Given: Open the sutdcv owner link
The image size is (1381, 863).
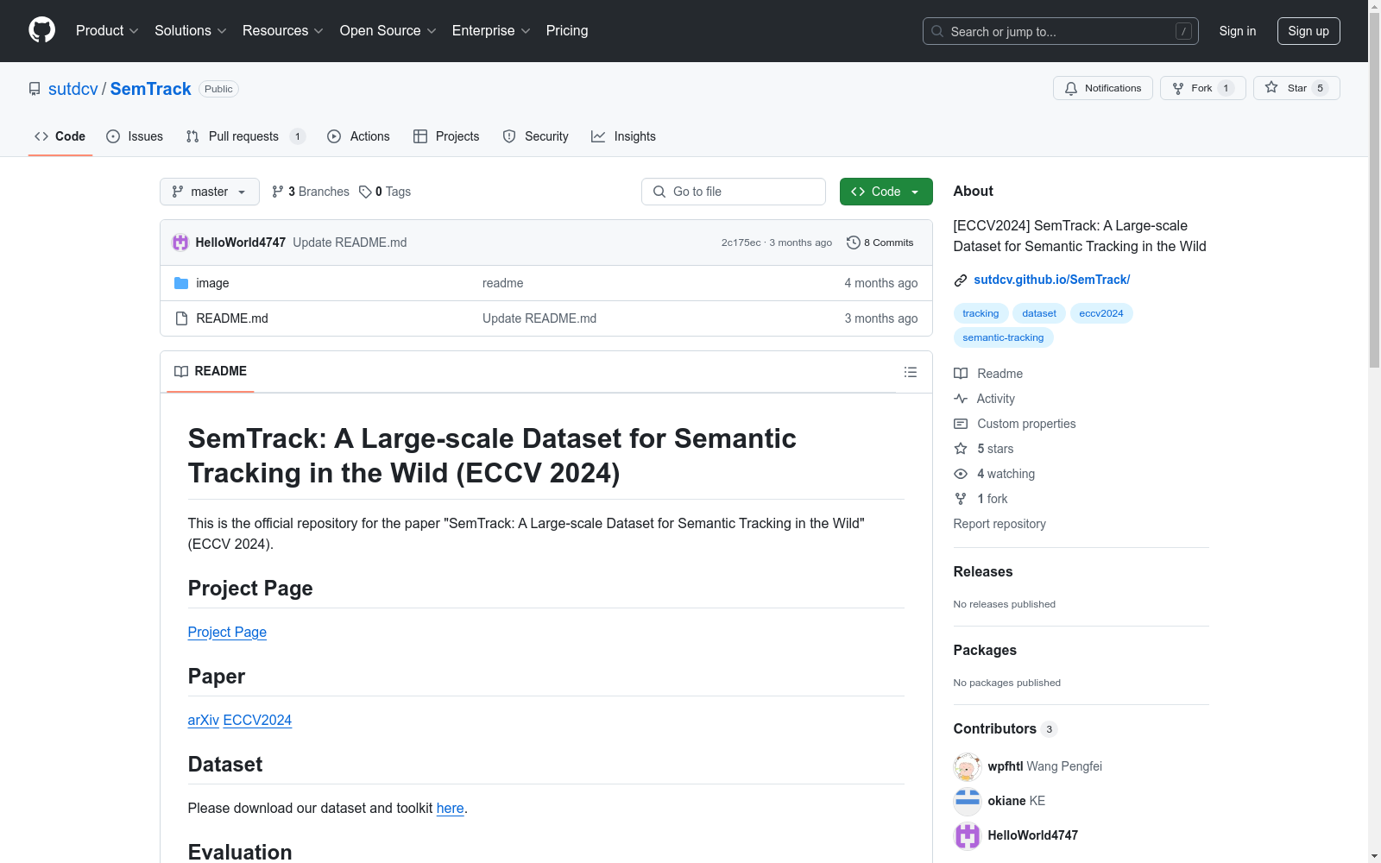Looking at the screenshot, I should (x=73, y=89).
